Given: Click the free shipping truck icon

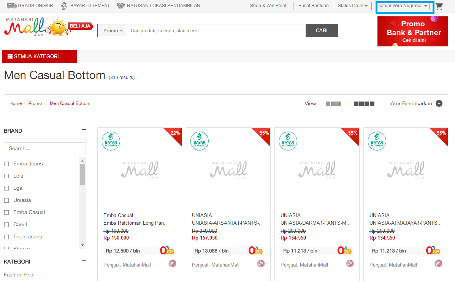Looking at the screenshot, I should 11,6.
